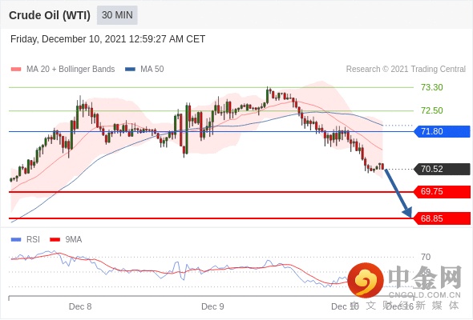This screenshot has width=473, height=320.
Task: Toggle the MA 50 legend entry
Action: click(144, 70)
